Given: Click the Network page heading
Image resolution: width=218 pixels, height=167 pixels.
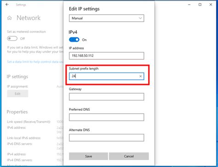Looking at the screenshot, I should coord(29,18).
